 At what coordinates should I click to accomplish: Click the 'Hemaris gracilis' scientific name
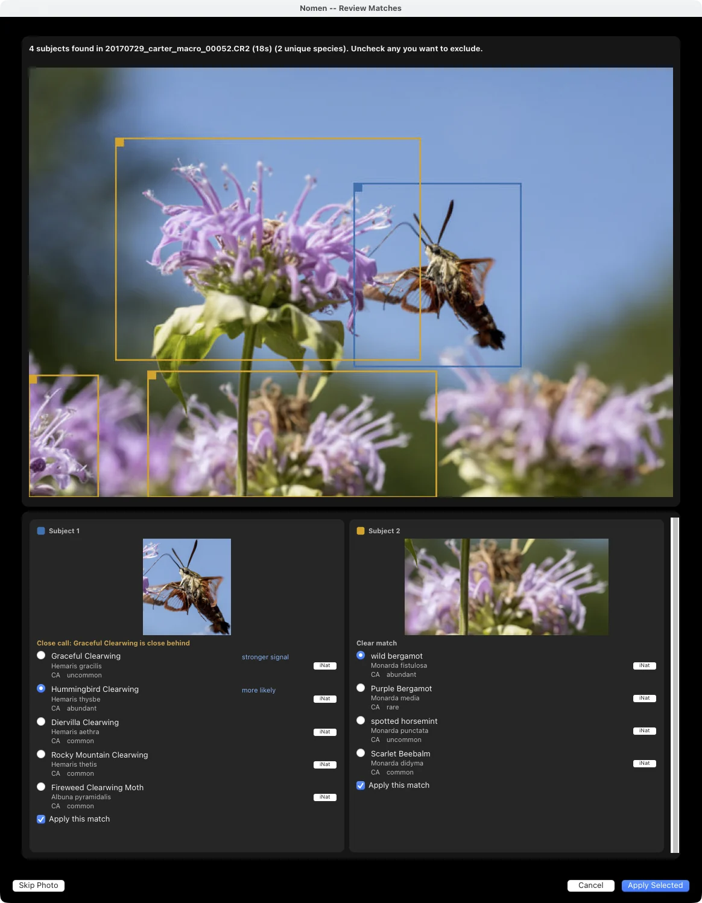(77, 666)
